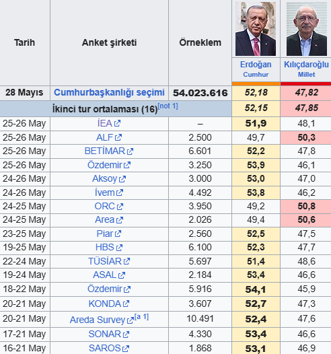Image resolution: width=331 pixels, height=354 pixels.
Task: Open Kılıçdaroğlu's portrait thumbnail
Action: 307,29
